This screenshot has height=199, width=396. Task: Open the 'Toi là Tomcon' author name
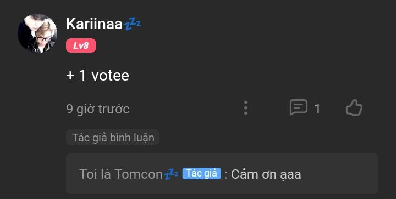coord(120,174)
